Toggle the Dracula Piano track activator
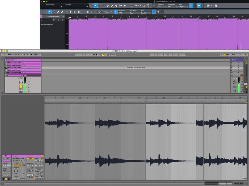The height and width of the screenshot is (186, 249). pos(21,86)
